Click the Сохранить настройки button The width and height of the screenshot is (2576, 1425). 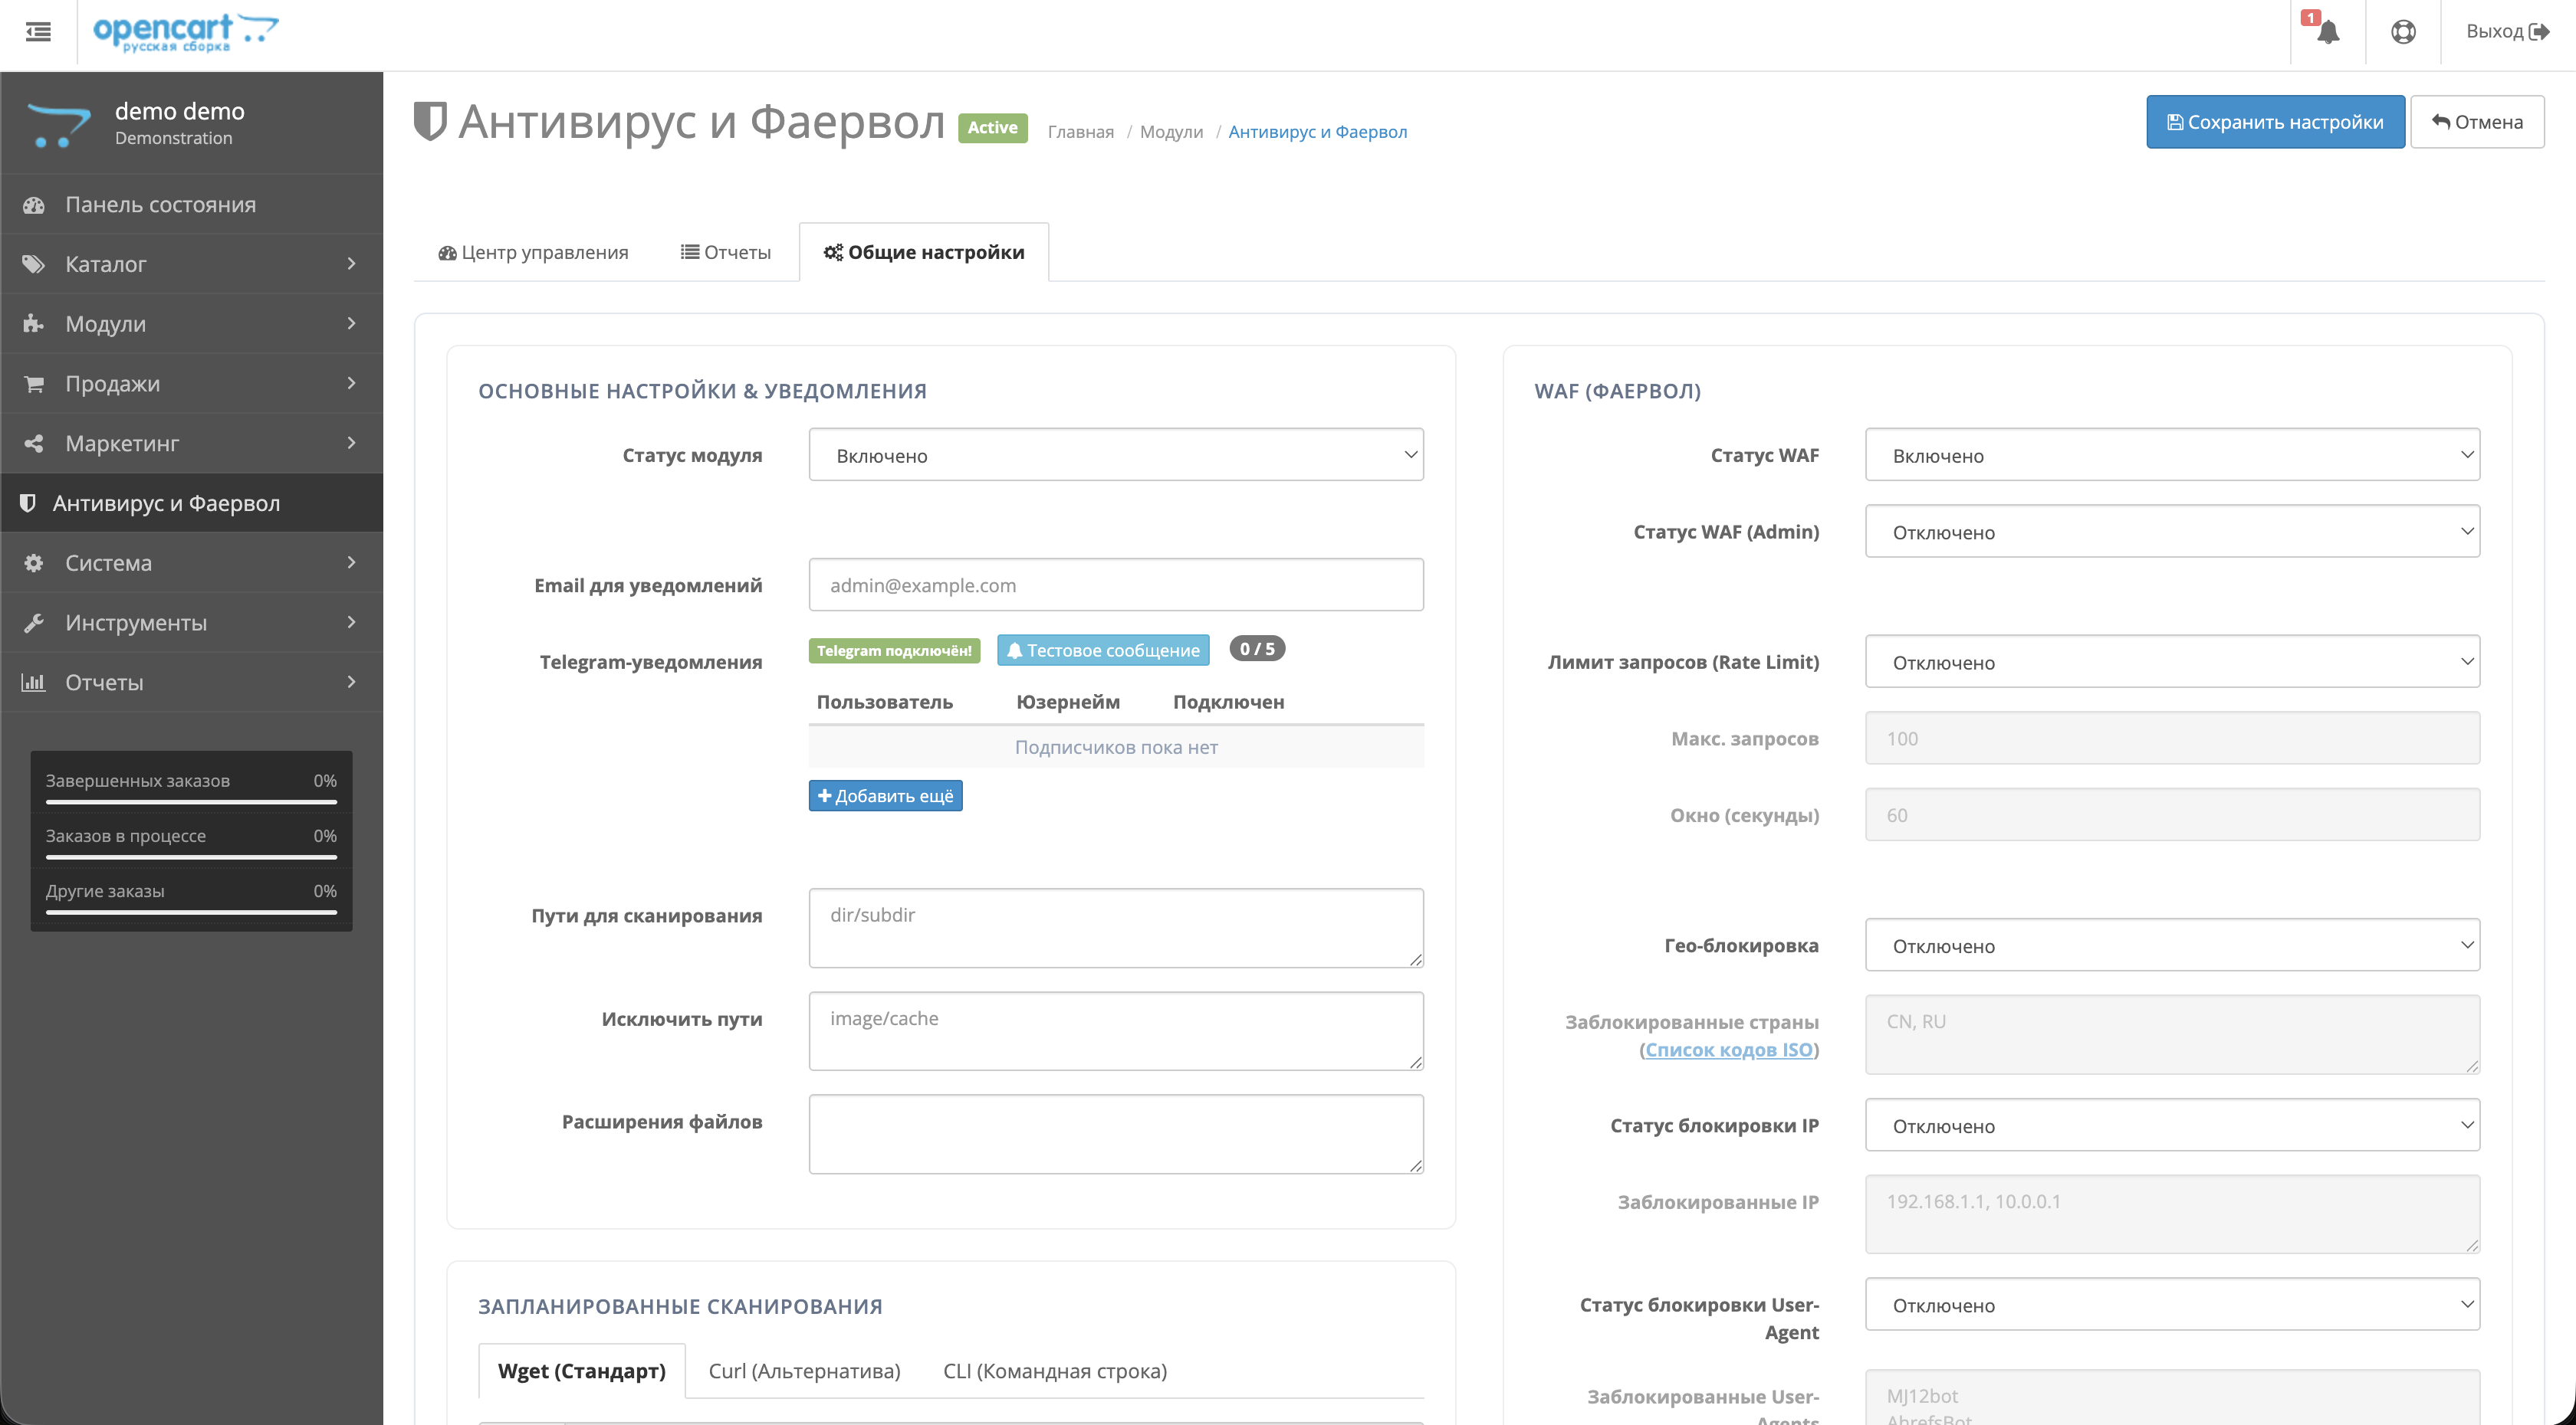[x=2274, y=122]
